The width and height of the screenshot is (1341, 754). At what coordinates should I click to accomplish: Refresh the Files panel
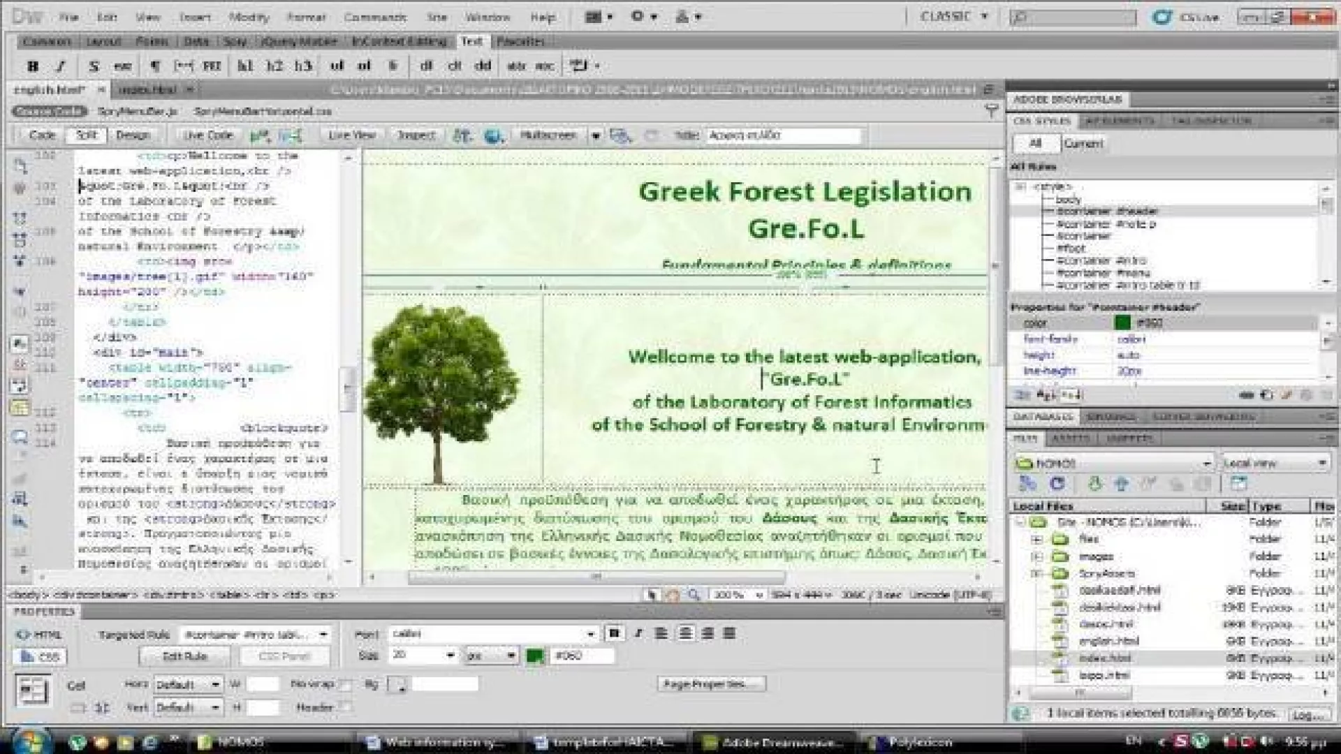pos(1057,484)
